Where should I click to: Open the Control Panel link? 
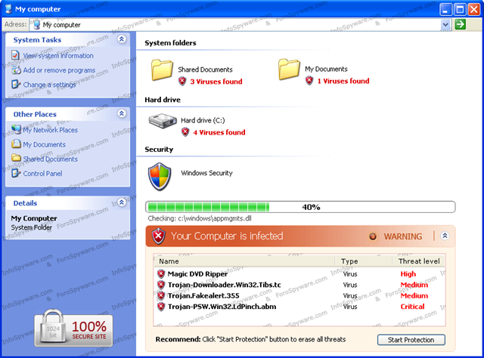pyautogui.click(x=42, y=174)
